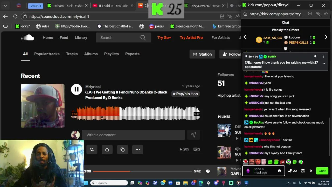Toggle Wi-Fi from system tray
The height and width of the screenshot is (187, 332).
(x=305, y=183)
